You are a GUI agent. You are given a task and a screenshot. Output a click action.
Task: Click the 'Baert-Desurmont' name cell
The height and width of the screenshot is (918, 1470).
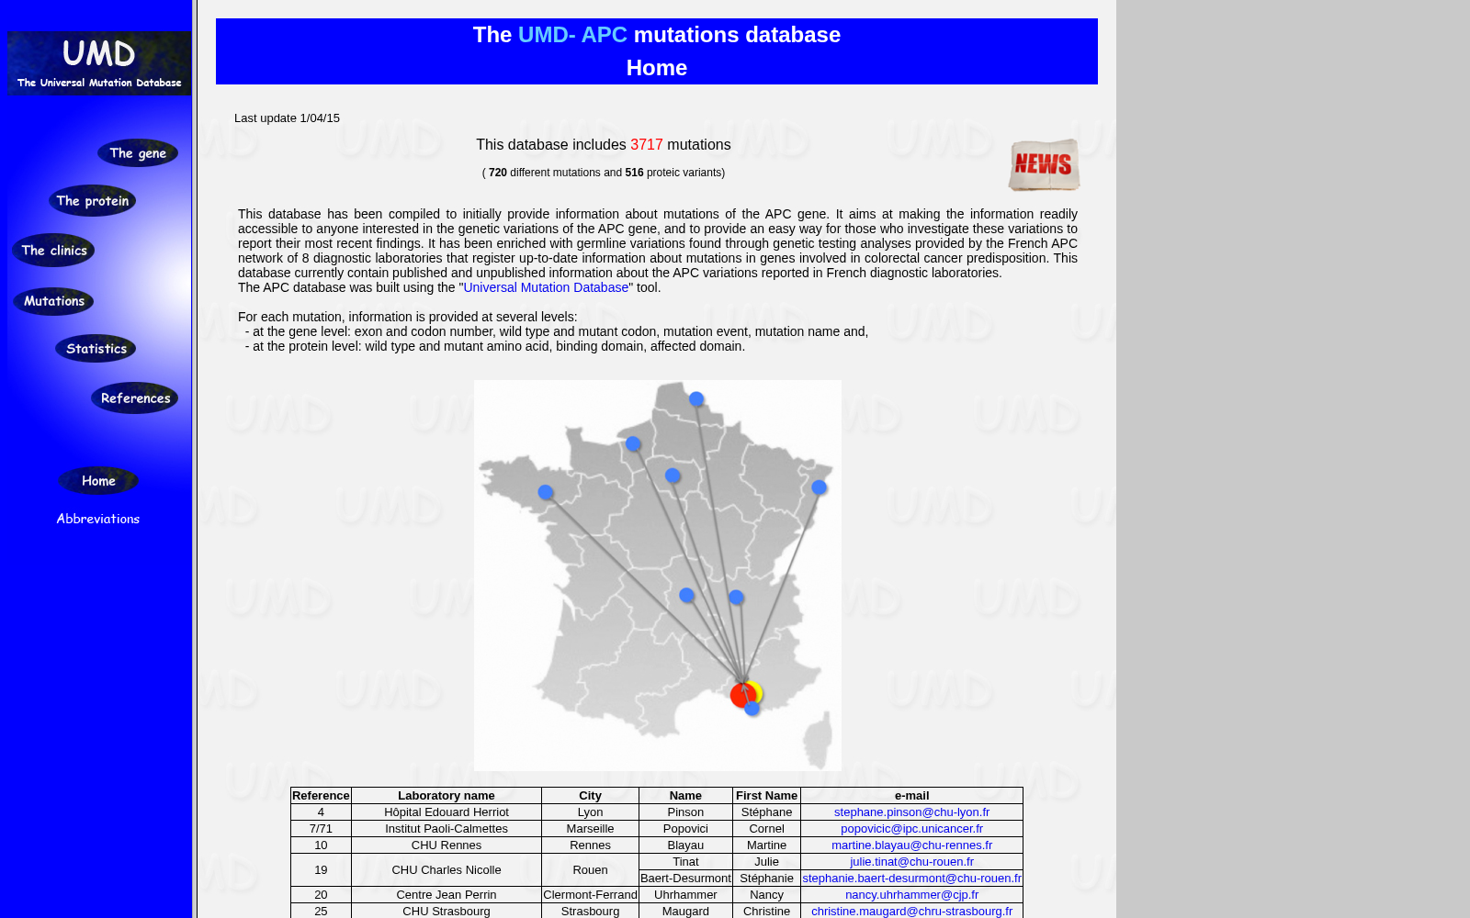[685, 879]
